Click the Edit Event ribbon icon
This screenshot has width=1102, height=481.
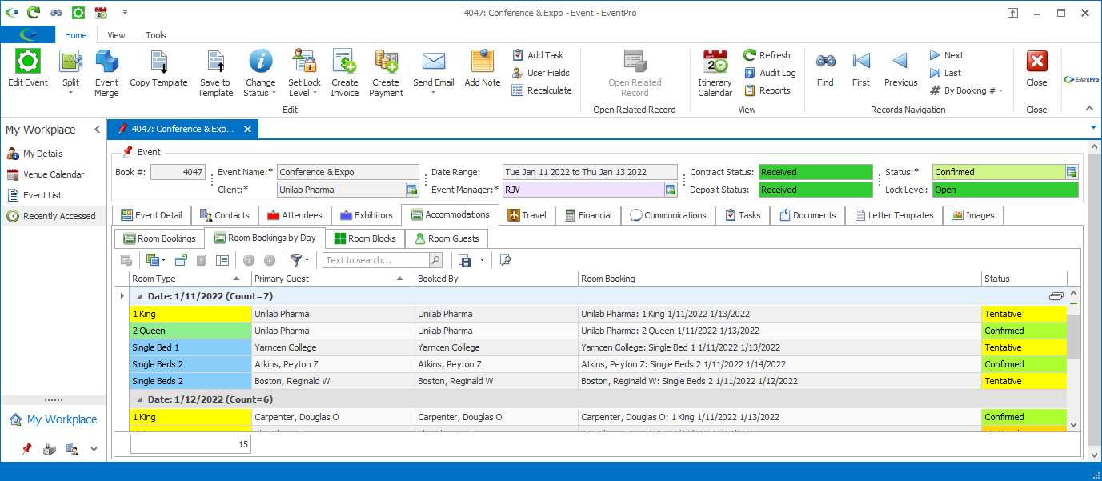(28, 62)
